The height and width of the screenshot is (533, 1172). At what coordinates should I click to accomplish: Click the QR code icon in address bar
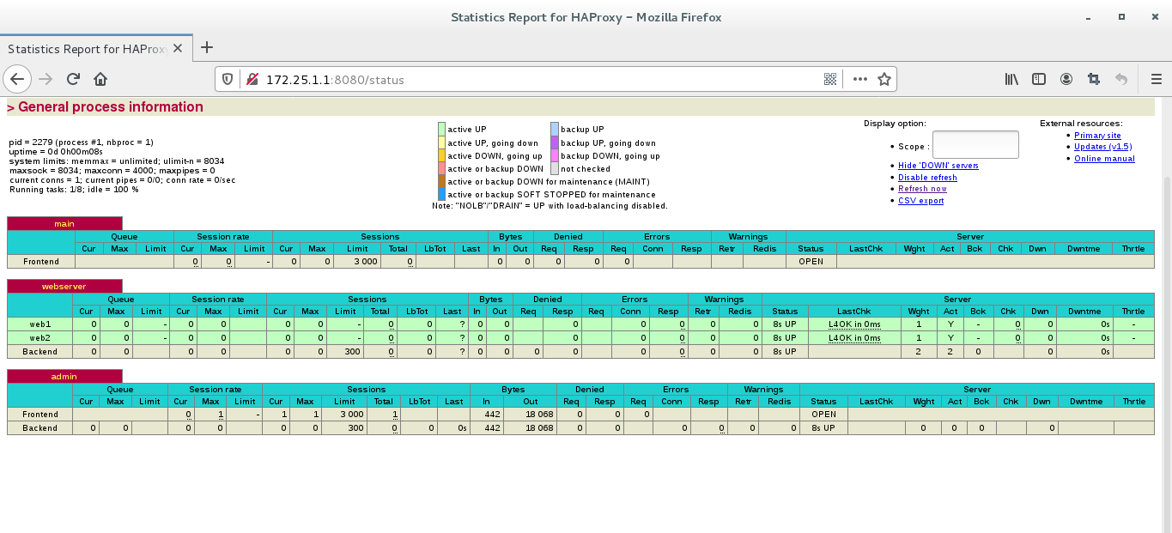click(830, 79)
